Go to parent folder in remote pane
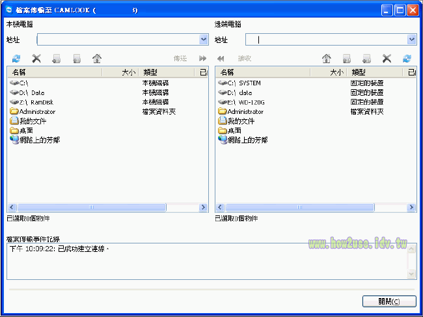Image resolution: width=423 pixels, height=317 pixels. 327,59
